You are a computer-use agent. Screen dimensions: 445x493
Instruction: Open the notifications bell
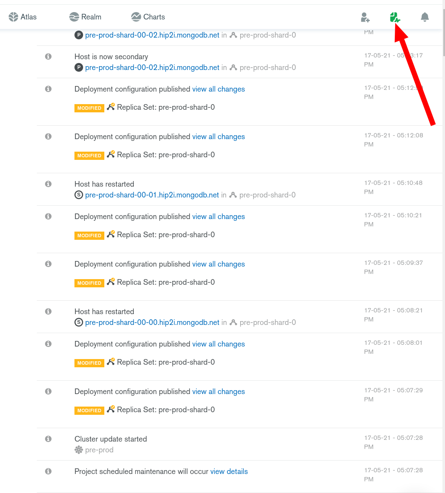(x=425, y=17)
